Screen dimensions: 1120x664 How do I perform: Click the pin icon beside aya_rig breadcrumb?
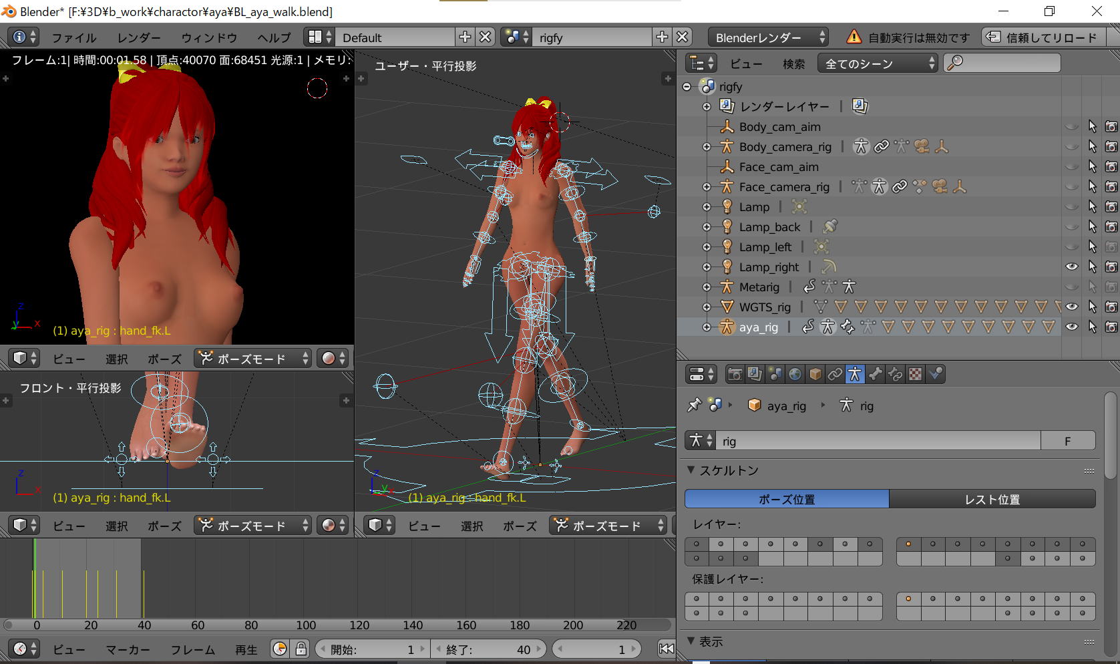click(x=695, y=405)
